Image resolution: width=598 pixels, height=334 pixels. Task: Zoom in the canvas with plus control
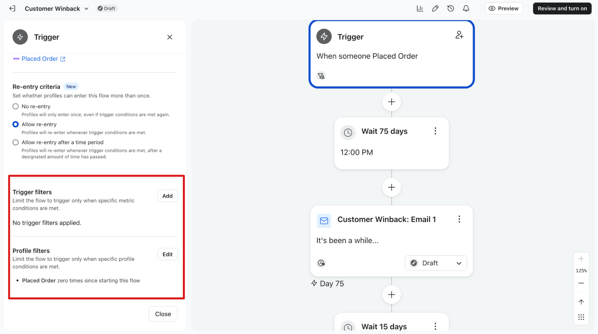coord(581,259)
